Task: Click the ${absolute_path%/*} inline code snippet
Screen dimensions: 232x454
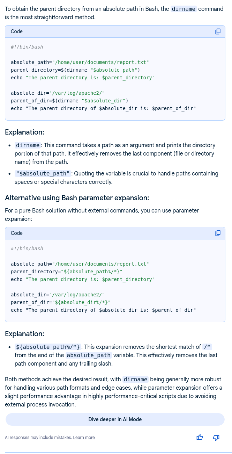Action: 49,347
